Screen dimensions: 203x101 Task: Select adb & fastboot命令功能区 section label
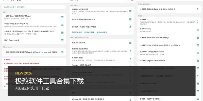[80, 38]
